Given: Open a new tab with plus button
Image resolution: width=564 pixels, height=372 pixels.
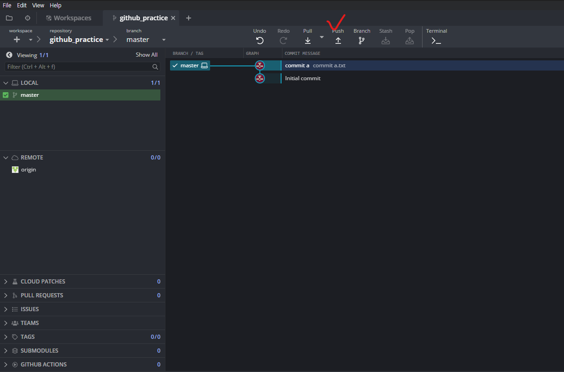Looking at the screenshot, I should tap(188, 18).
